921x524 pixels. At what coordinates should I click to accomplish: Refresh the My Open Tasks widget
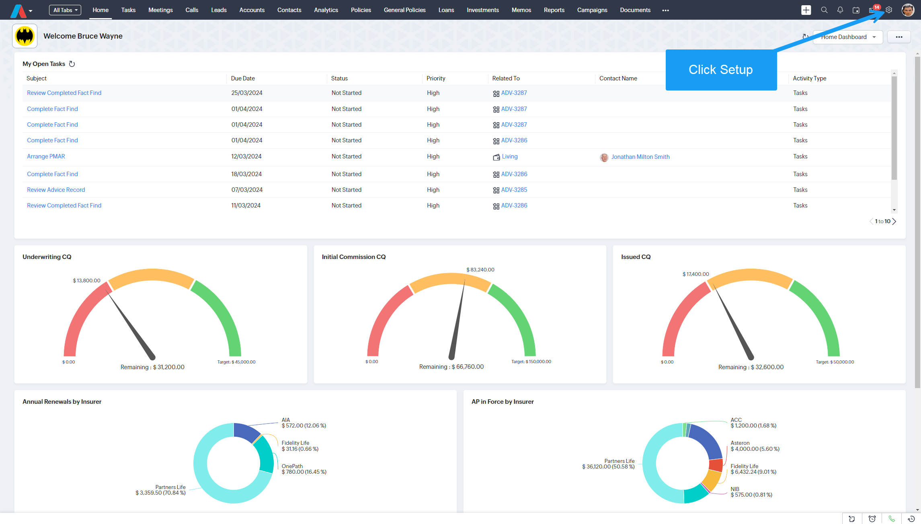click(72, 64)
